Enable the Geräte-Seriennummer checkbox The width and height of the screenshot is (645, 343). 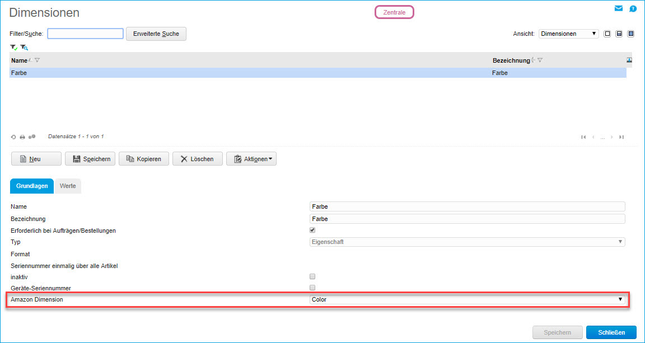tap(312, 288)
